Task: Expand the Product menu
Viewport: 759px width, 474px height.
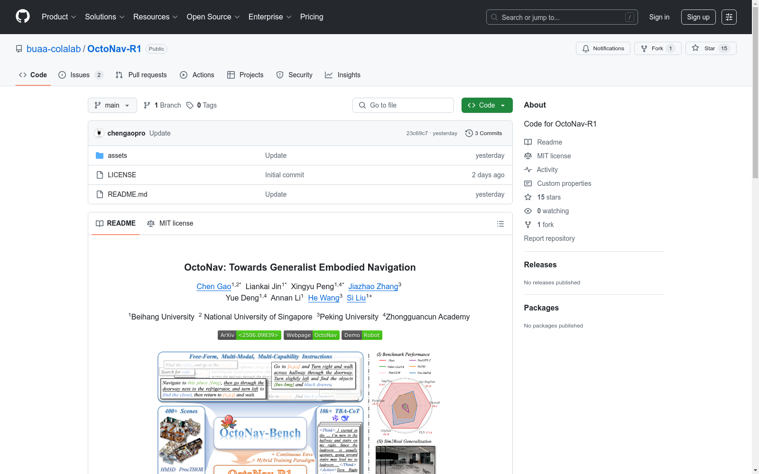Action: click(x=59, y=17)
